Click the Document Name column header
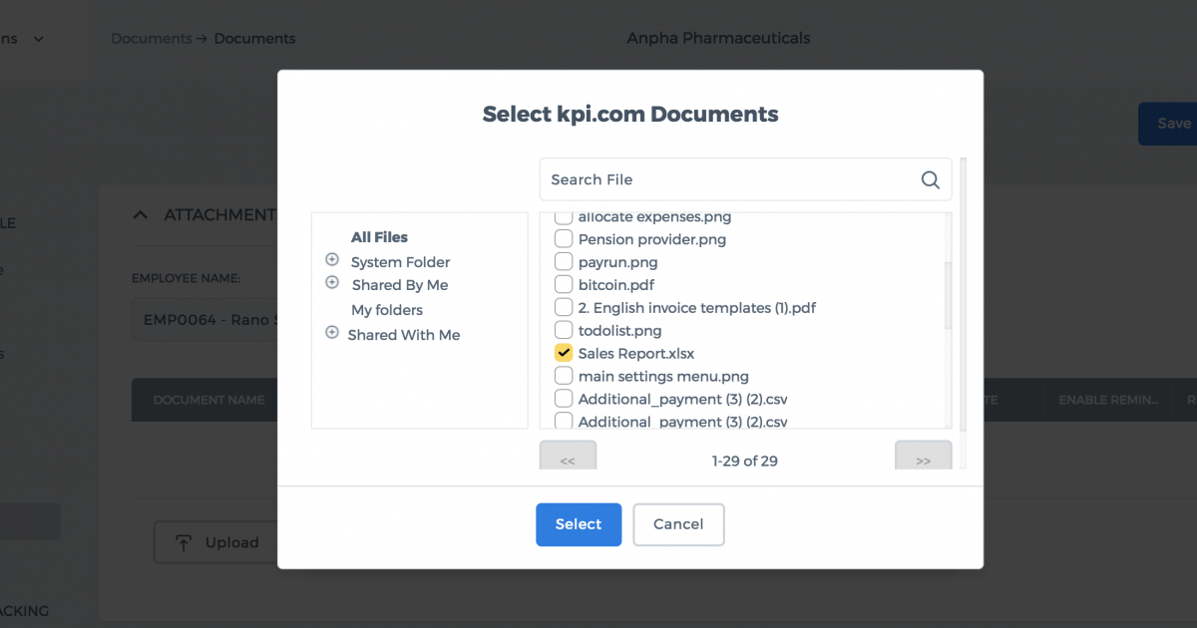This screenshot has width=1197, height=628. [x=208, y=400]
